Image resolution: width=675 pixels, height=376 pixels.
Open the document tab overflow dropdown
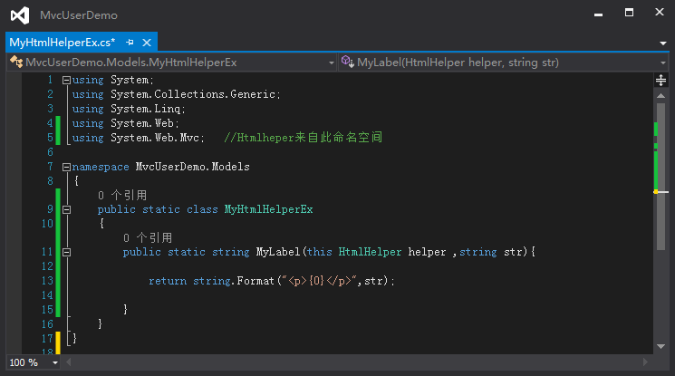(663, 43)
